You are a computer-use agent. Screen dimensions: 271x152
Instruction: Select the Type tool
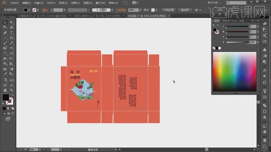point(11,33)
